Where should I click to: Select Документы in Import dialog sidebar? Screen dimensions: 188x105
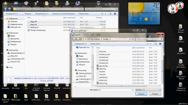point(82,59)
